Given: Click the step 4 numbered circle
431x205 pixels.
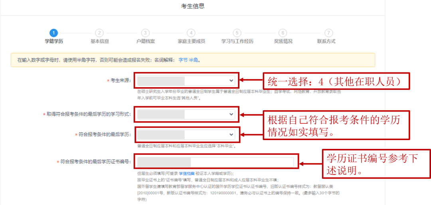Looking at the screenshot, I should pyautogui.click(x=191, y=33).
